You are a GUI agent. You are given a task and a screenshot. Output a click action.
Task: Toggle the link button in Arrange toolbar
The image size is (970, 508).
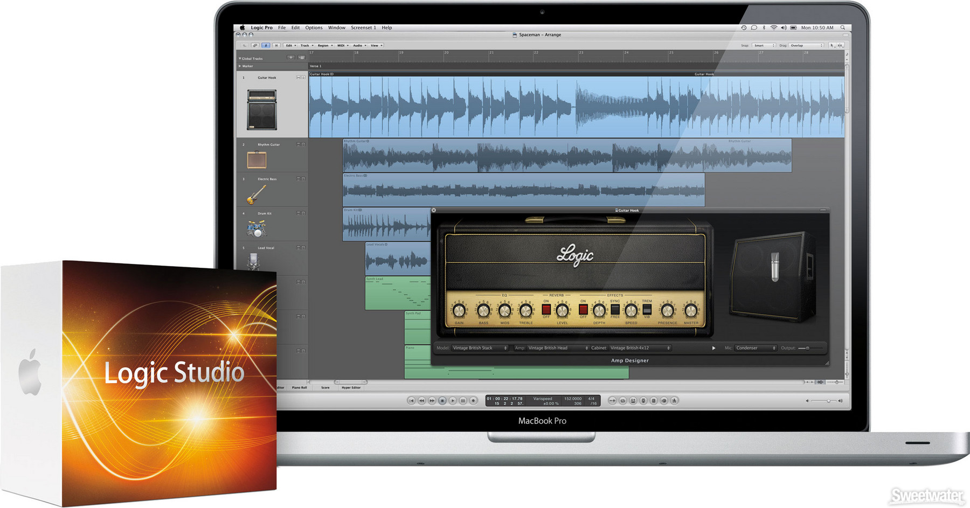pyautogui.click(x=255, y=45)
